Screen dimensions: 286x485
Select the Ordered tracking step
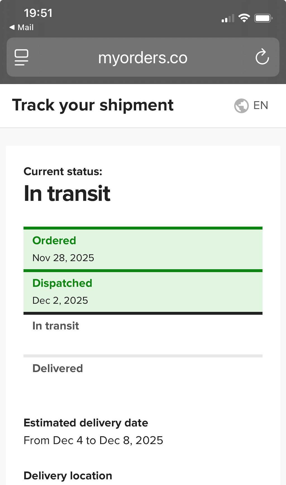click(x=143, y=249)
